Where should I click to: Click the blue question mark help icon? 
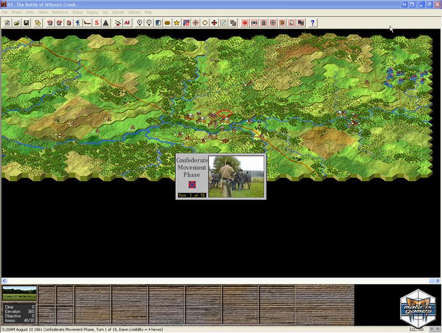[x=313, y=23]
